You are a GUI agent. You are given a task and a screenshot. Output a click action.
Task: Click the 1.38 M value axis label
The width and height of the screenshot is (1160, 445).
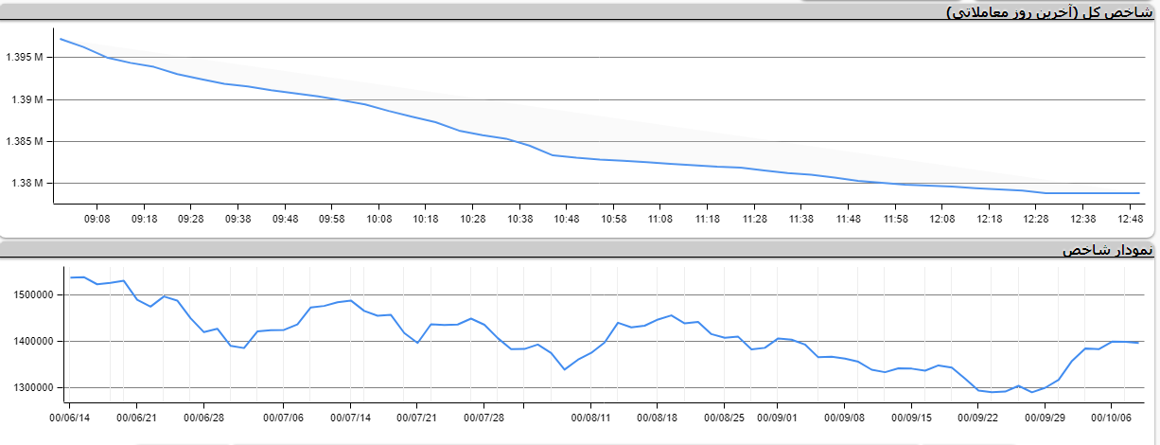click(27, 184)
